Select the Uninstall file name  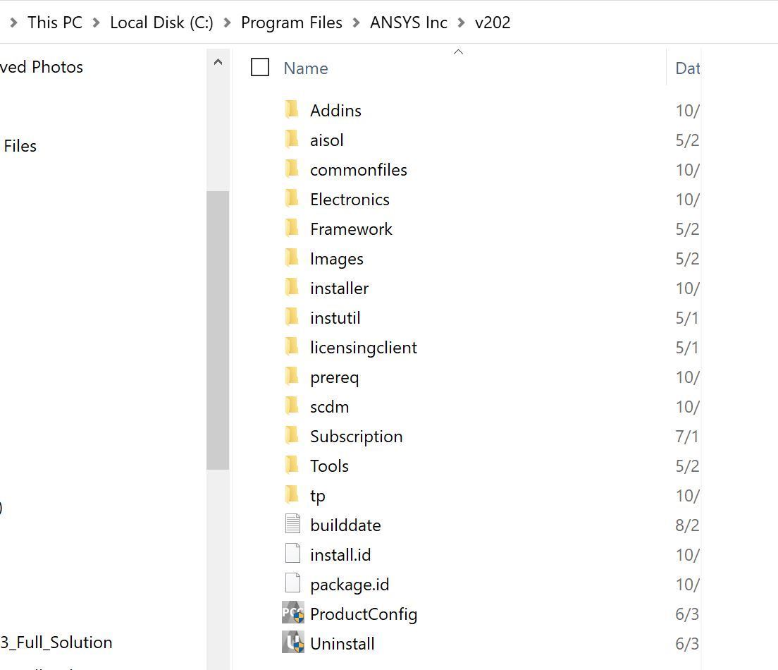pyautogui.click(x=342, y=644)
